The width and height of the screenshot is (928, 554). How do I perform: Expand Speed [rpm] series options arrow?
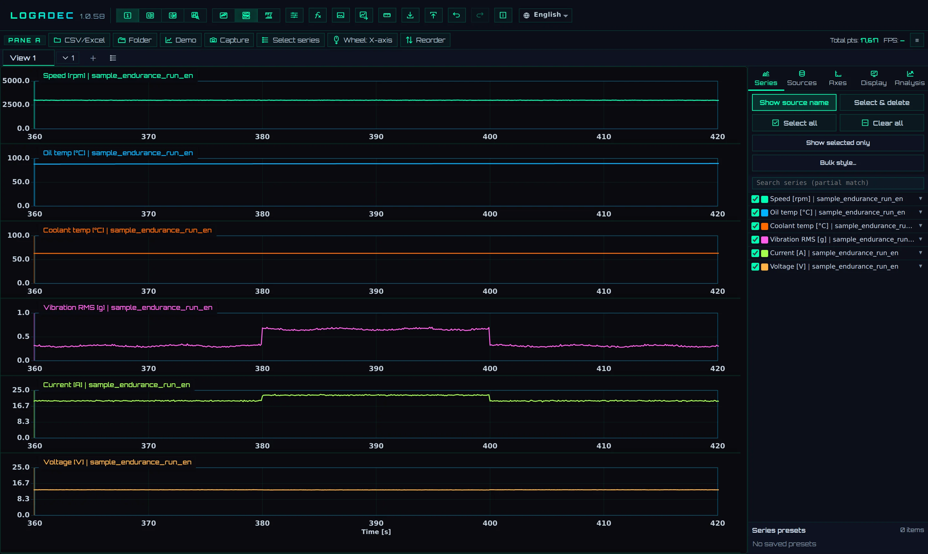pyautogui.click(x=921, y=199)
